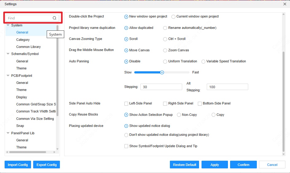Click into the Find search field

(x=32, y=18)
